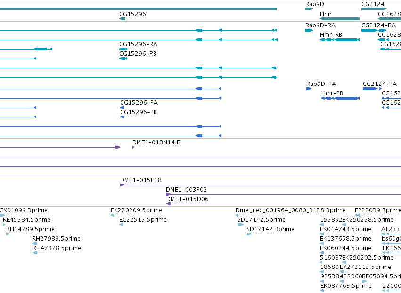Select the Hmr-RB transcript label
Viewport: 401px width, 293px height.
click(331, 34)
